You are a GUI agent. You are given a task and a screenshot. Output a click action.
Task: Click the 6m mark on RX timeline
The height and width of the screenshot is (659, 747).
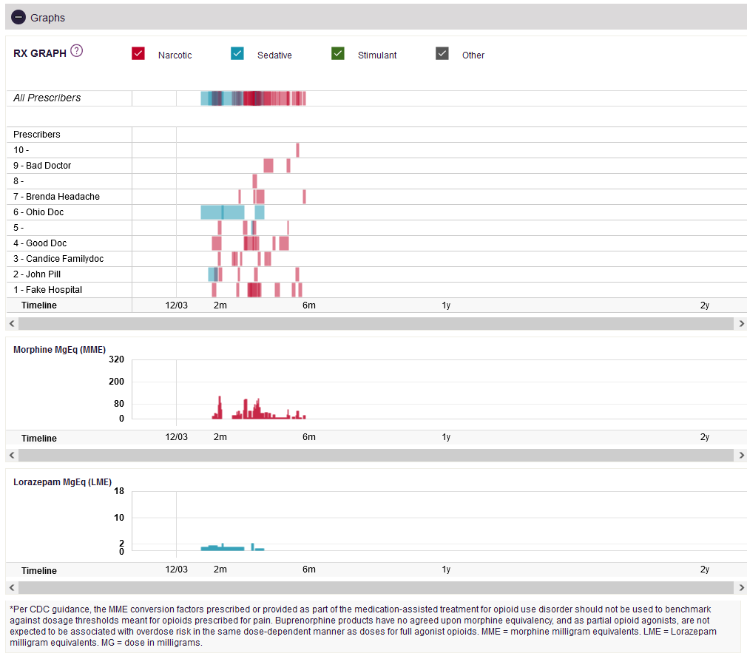(308, 305)
